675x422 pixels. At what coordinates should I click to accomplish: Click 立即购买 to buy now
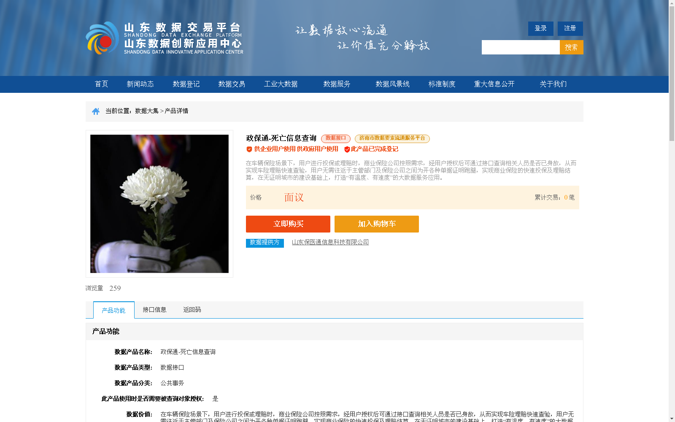click(288, 224)
